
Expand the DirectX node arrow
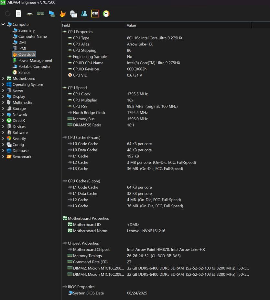tap(3, 121)
